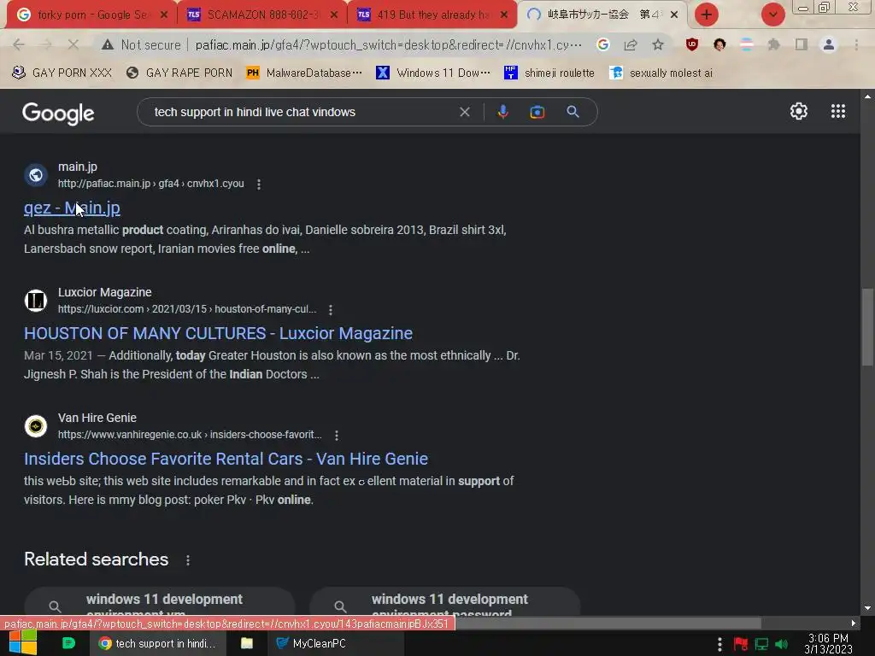Open more options for main.jp result

pyautogui.click(x=258, y=184)
